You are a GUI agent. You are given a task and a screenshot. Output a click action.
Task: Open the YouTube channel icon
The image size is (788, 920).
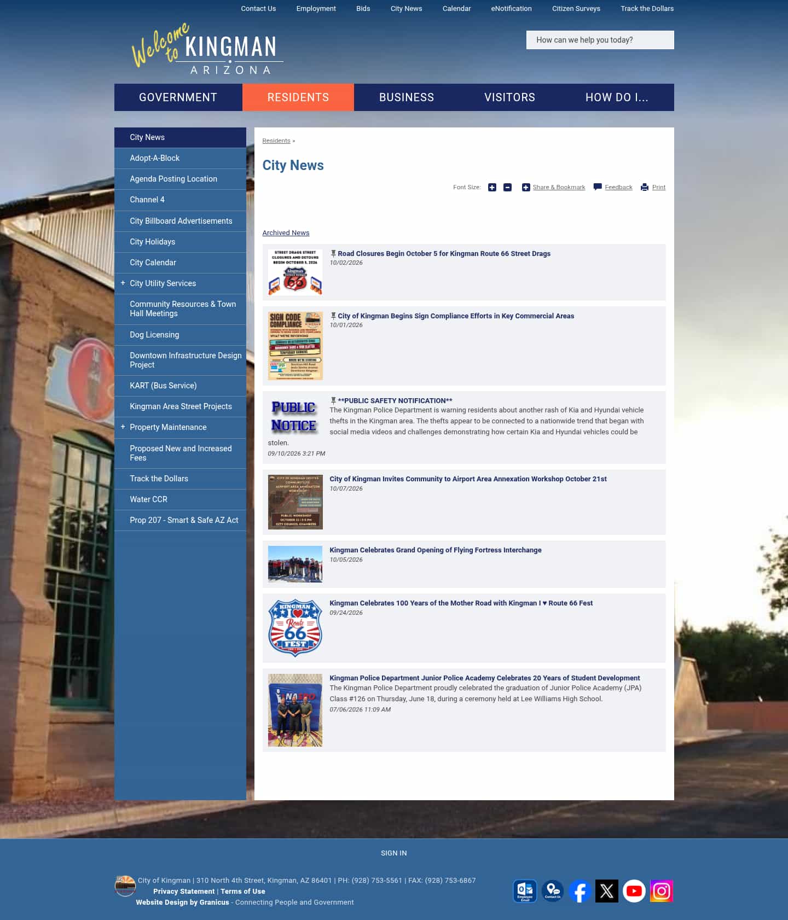tap(634, 891)
